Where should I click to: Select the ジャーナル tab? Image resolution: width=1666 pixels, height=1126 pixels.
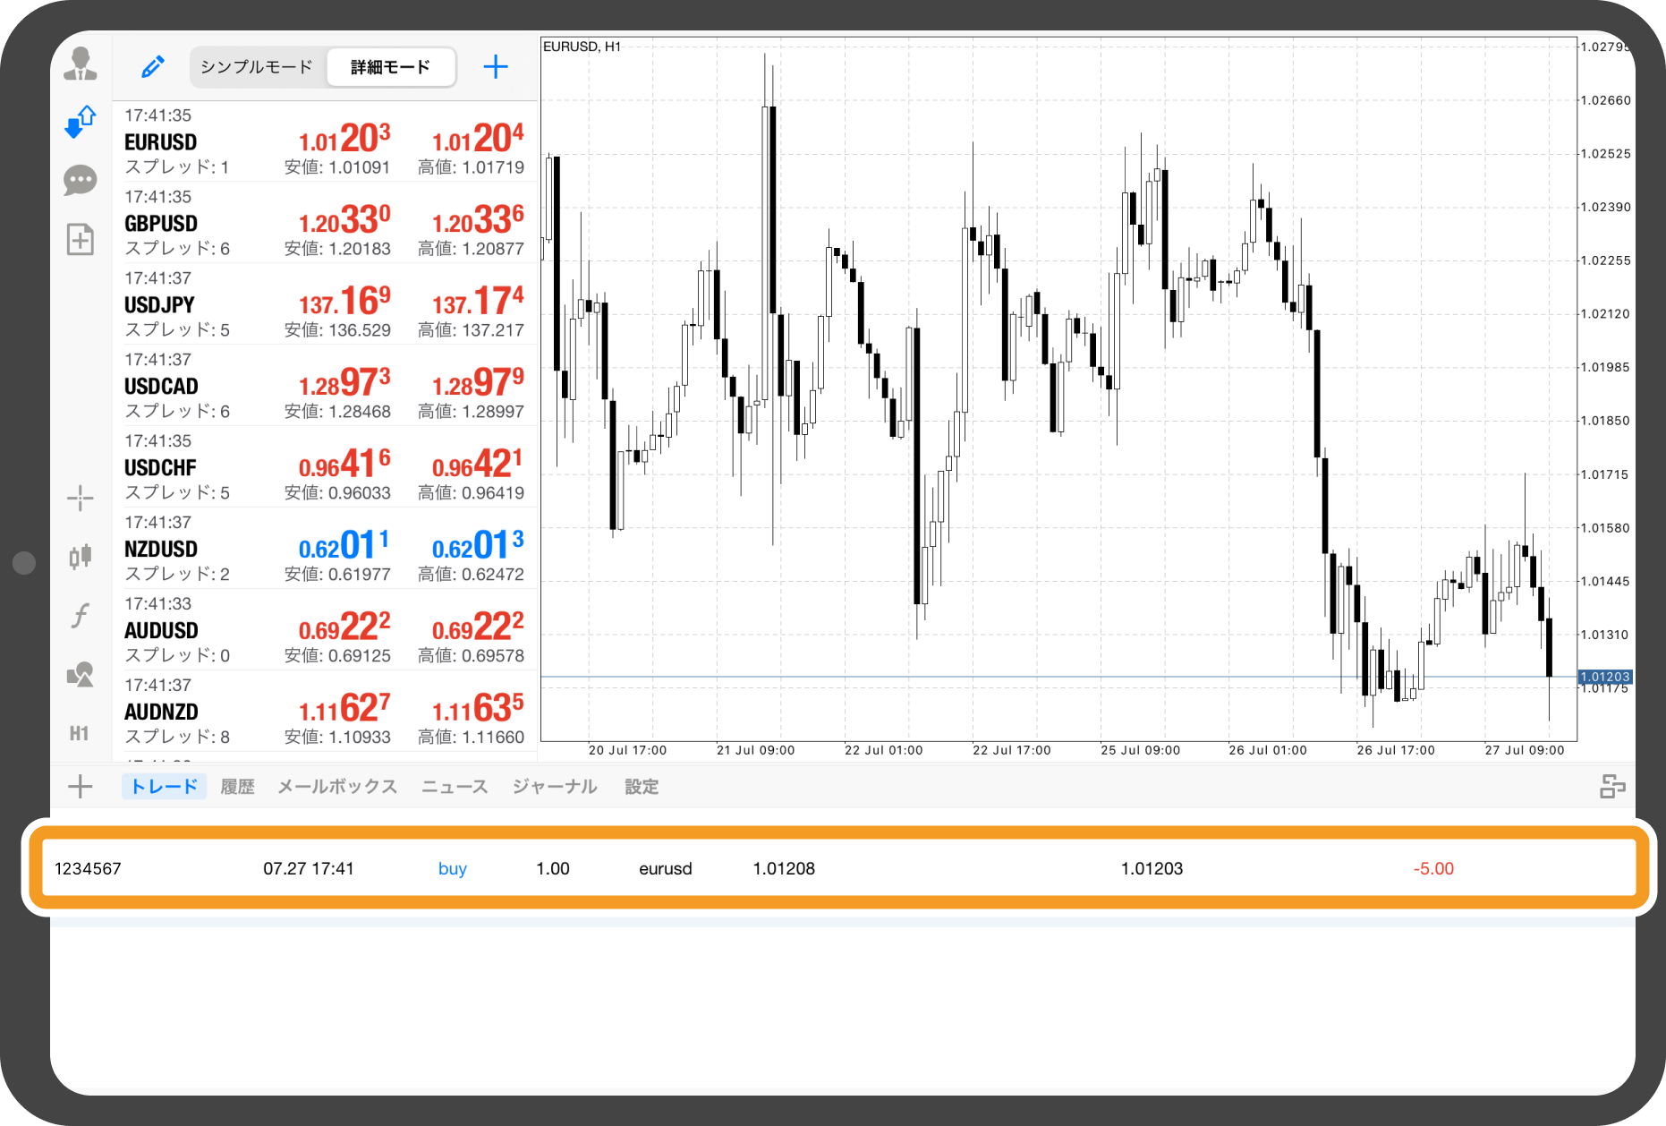[555, 787]
